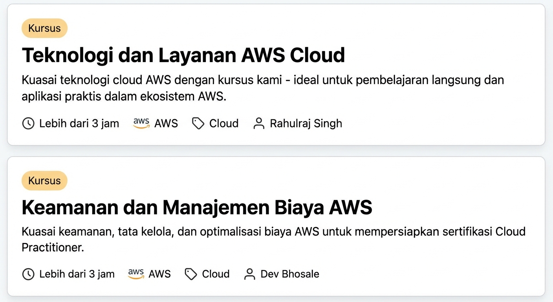The height and width of the screenshot is (302, 553).
Task: Expand the Teknologi dan Layanan AWS Cloud card
Action: (x=183, y=55)
